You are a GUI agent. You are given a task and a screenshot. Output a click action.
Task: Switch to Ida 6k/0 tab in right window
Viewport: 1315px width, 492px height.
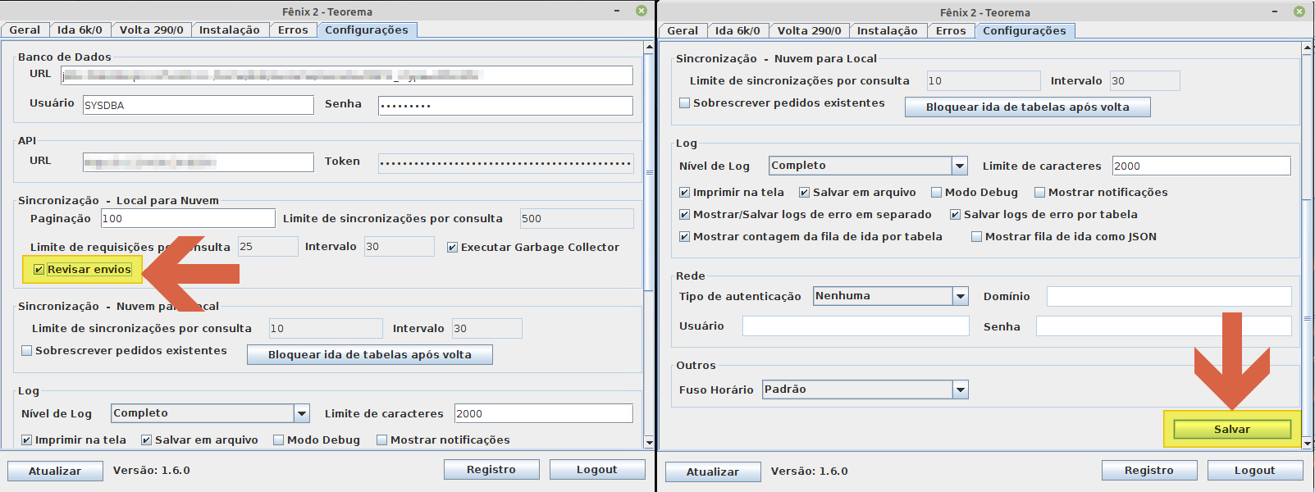737,31
